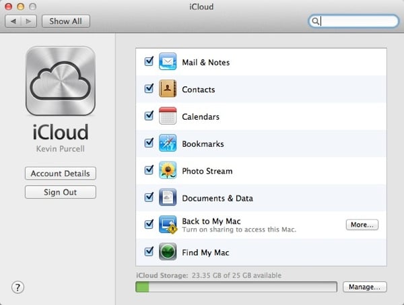Image resolution: width=404 pixels, height=305 pixels.
Task: Click the Find My Mac radar icon
Action: [168, 252]
